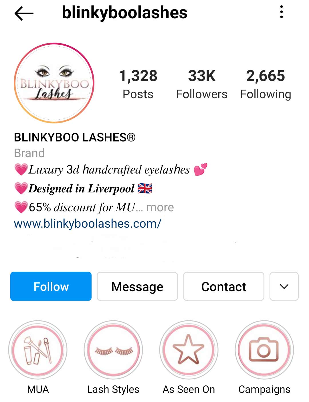Expand suggested accounts with chevron button

284,286
